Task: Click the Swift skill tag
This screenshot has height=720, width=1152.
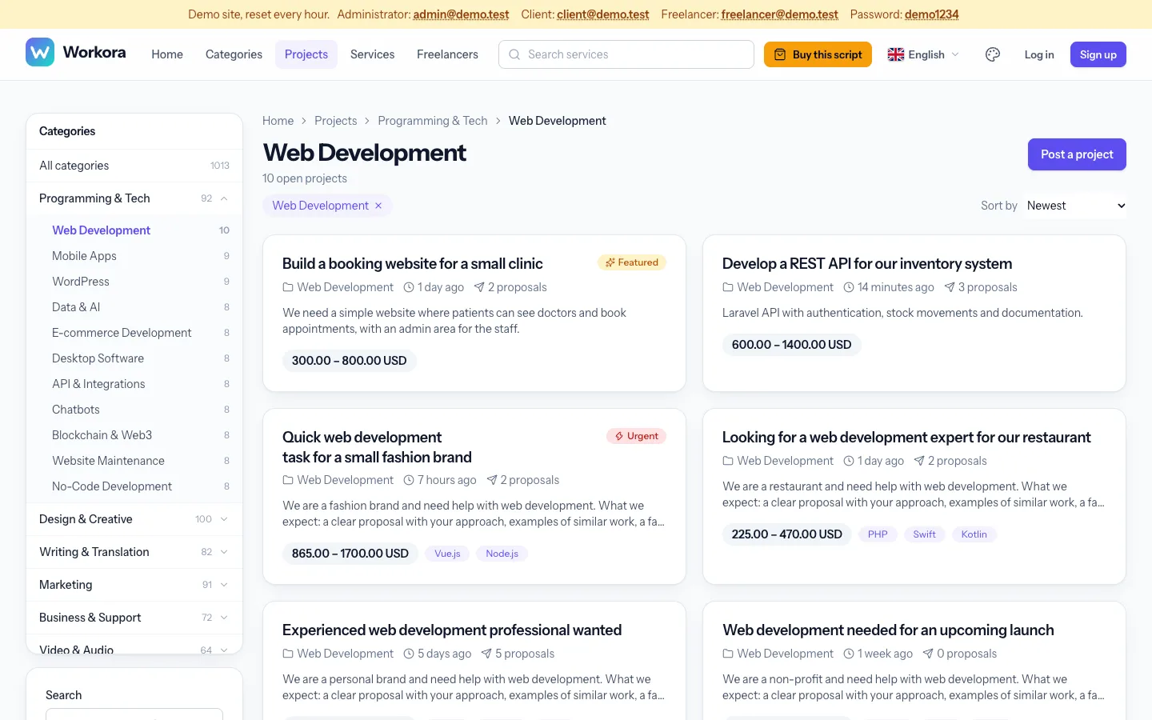Action: click(x=924, y=534)
